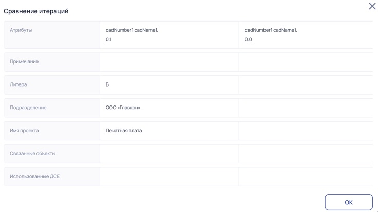This screenshot has height=212, width=378.
Task: Click the 0.0 iteration version value
Action: [248, 39]
